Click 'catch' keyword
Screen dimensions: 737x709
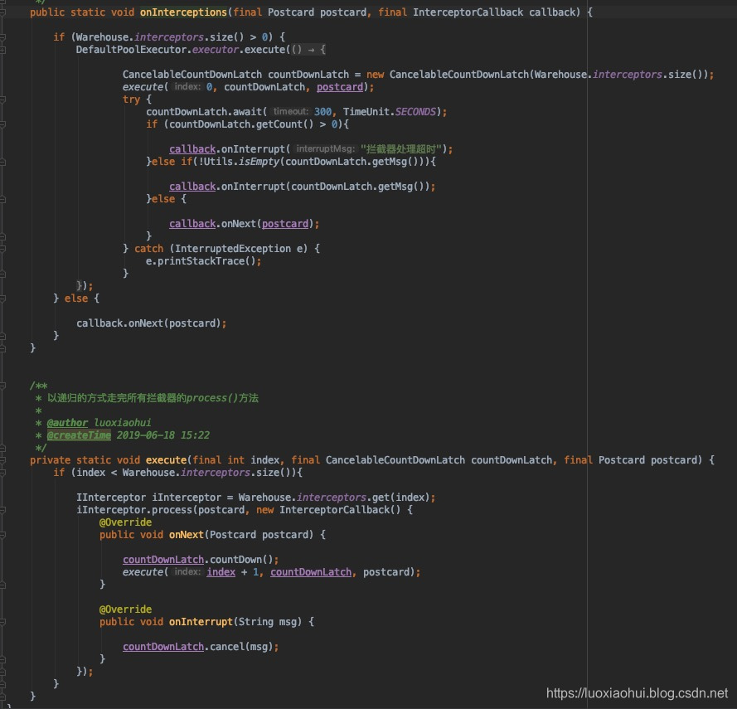[x=148, y=249]
